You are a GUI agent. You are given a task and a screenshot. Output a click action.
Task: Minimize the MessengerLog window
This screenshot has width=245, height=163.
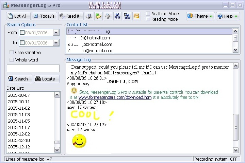point(226,5)
